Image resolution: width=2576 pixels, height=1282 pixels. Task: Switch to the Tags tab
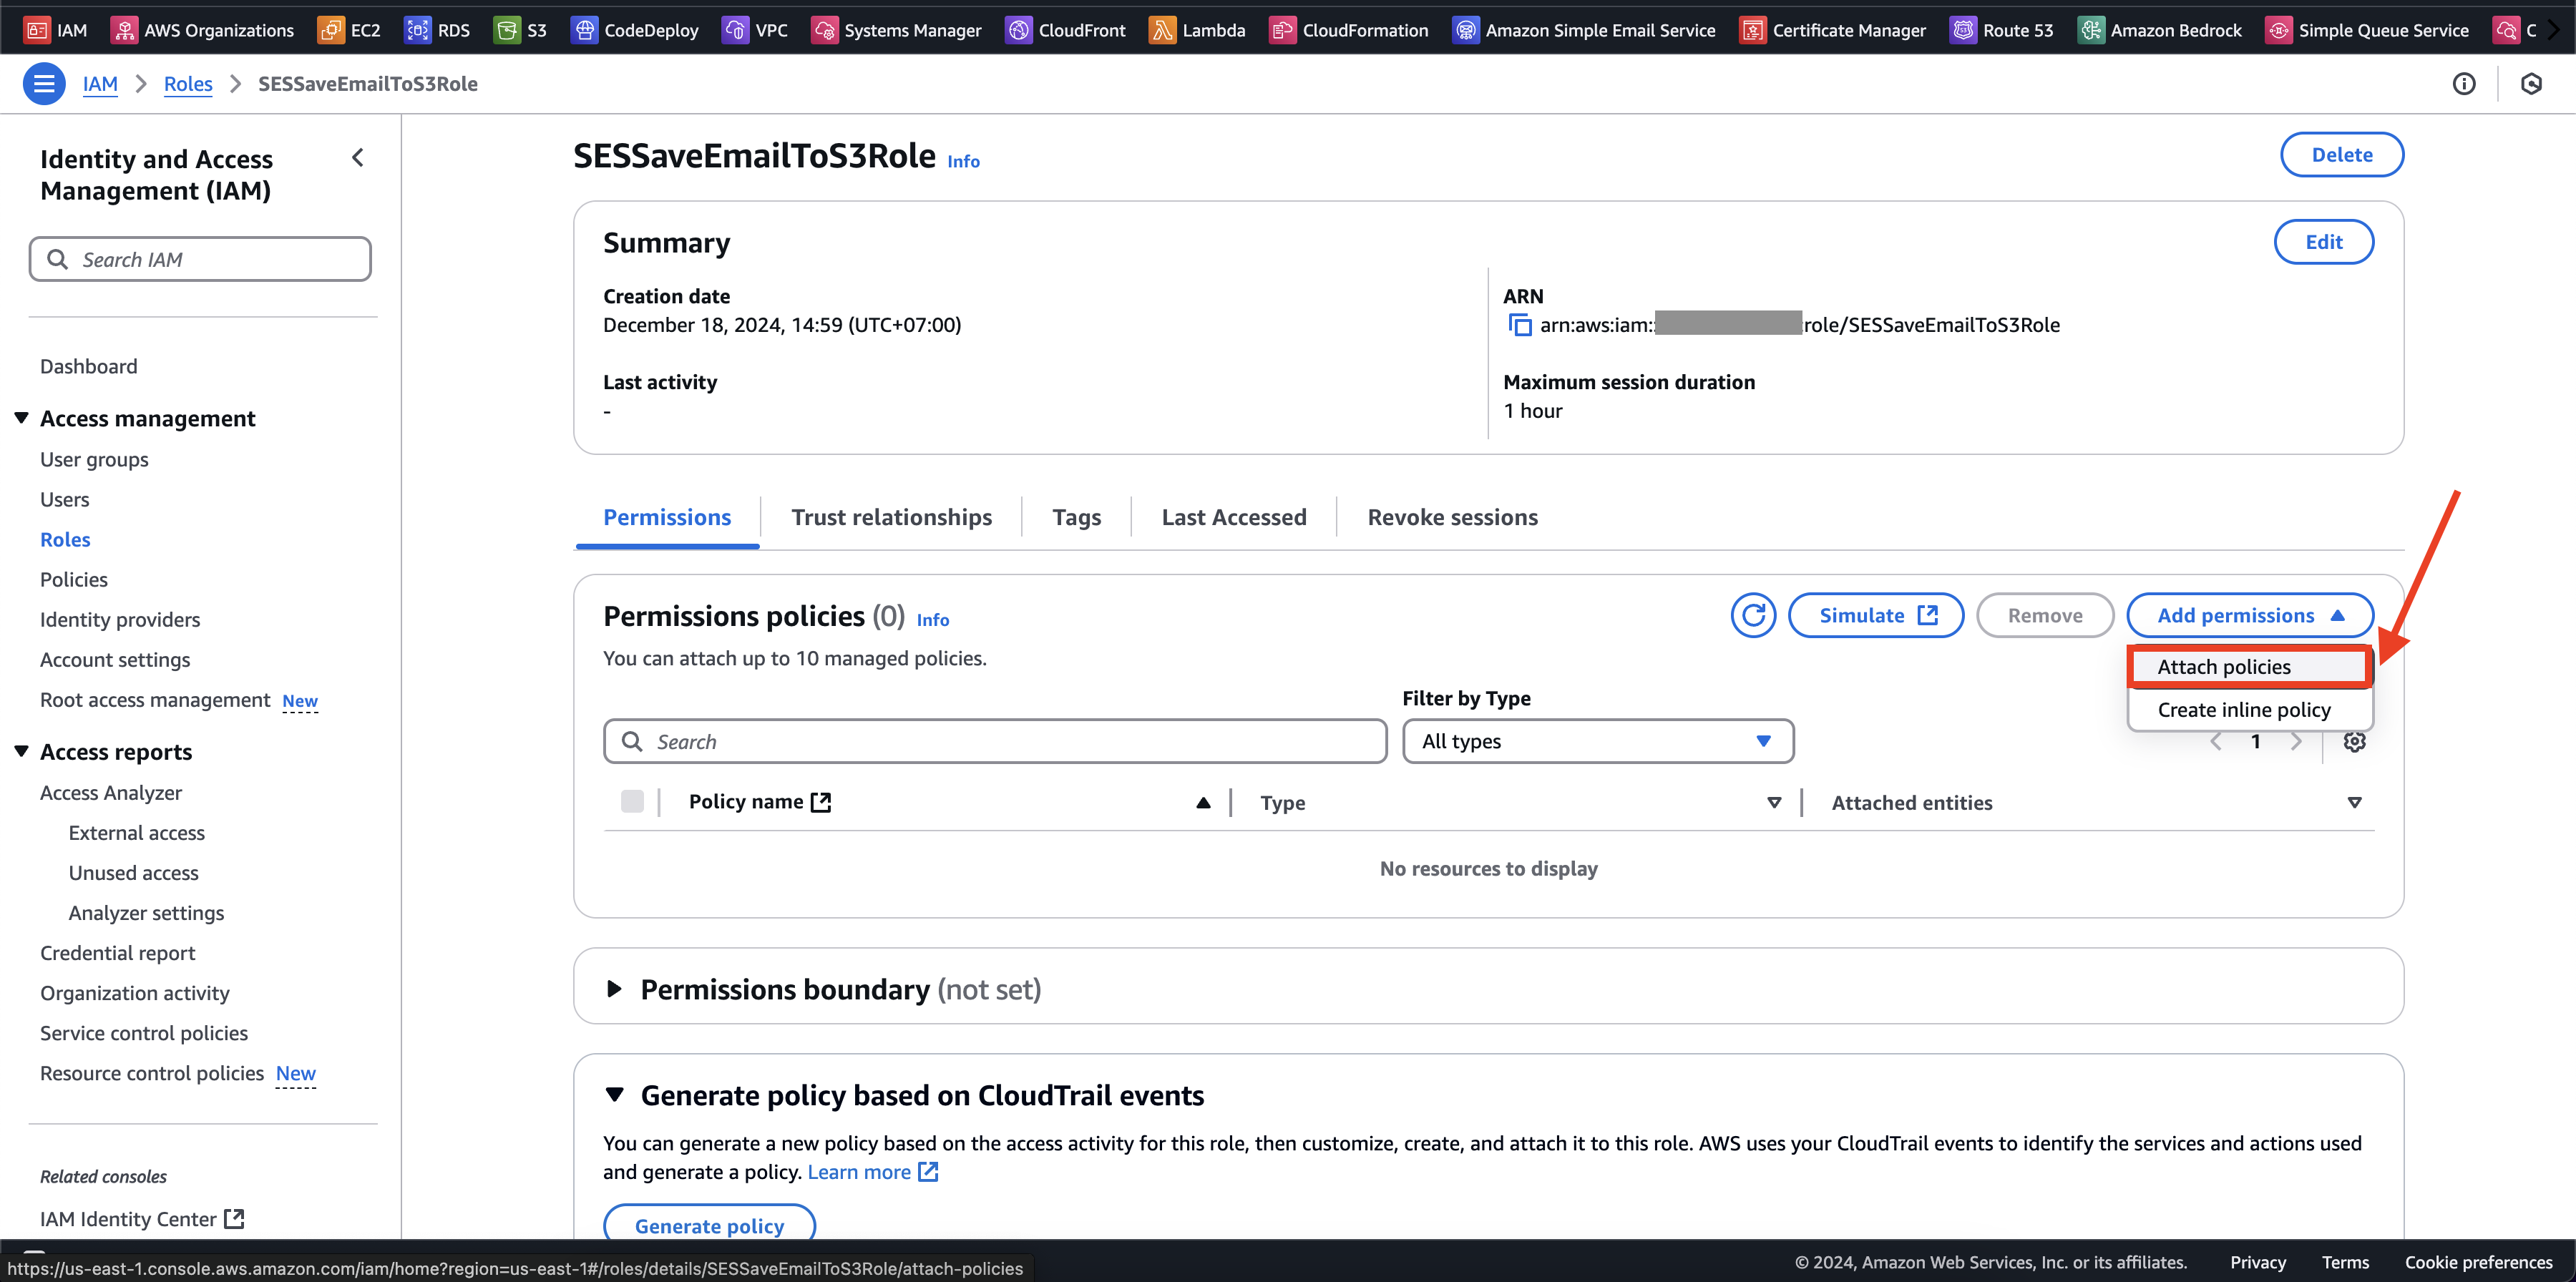[x=1076, y=517]
